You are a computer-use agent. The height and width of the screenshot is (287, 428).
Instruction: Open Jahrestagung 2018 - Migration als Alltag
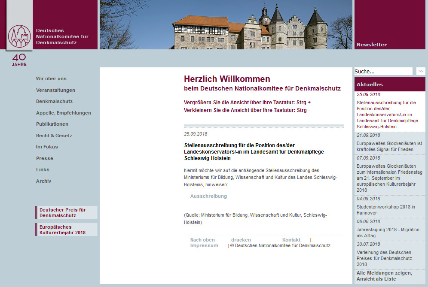pos(388,233)
